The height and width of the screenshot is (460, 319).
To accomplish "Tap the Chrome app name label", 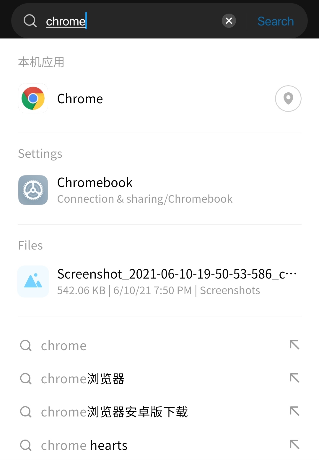I will tap(80, 99).
